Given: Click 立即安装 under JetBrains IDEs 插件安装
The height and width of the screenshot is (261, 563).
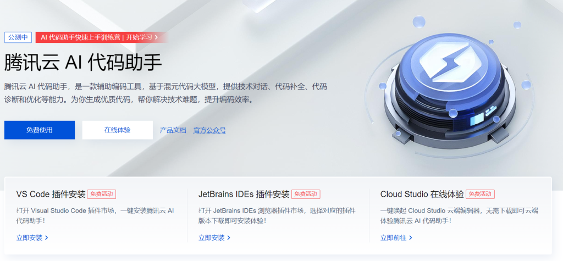Looking at the screenshot, I should point(212,238).
